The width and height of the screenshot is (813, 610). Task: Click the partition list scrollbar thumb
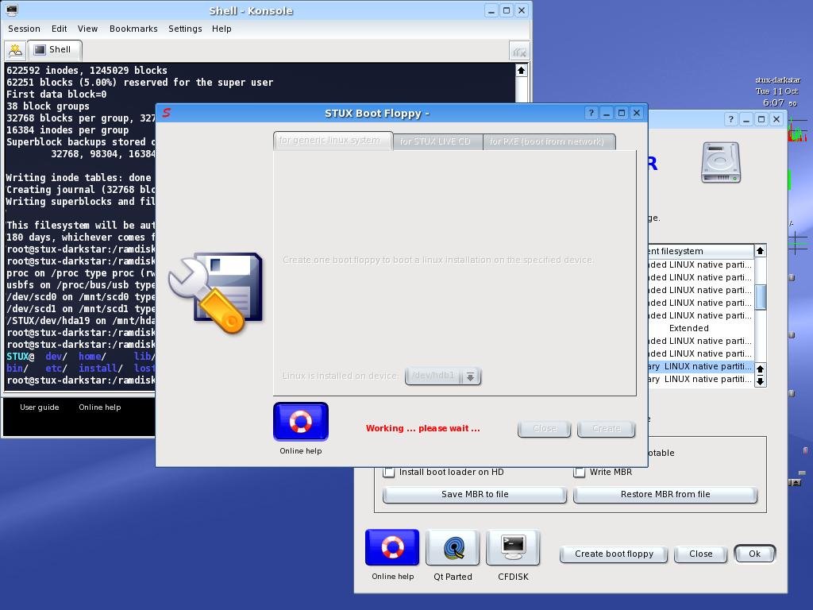(760, 297)
